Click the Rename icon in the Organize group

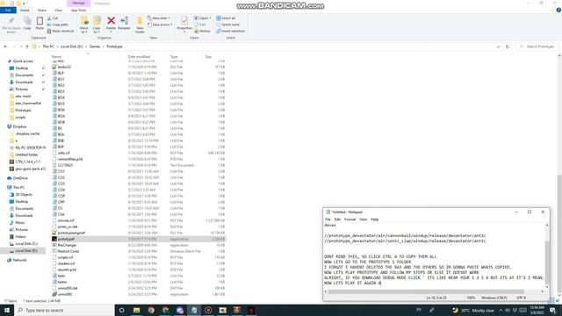click(x=124, y=23)
